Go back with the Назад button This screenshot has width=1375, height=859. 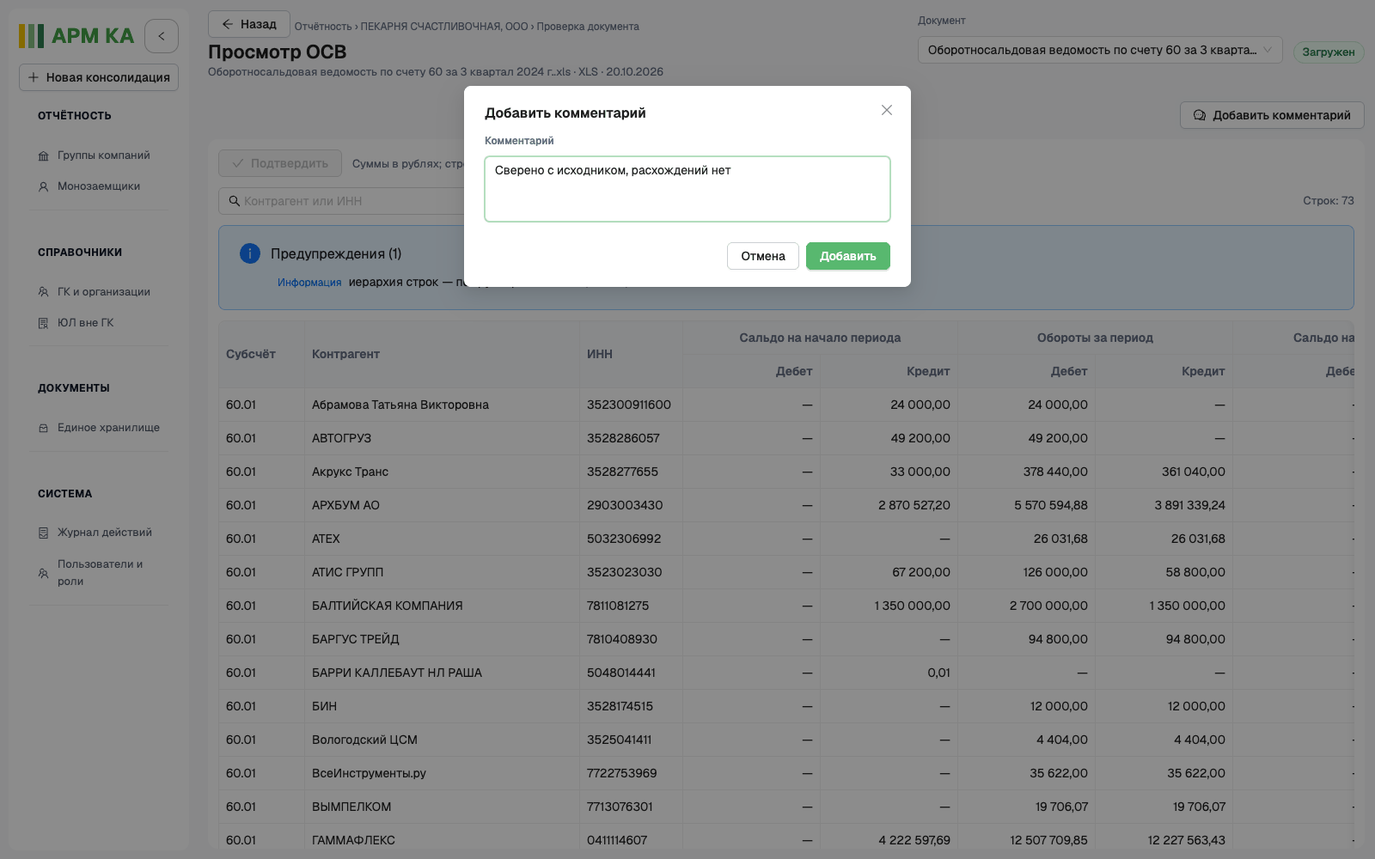pos(249,24)
